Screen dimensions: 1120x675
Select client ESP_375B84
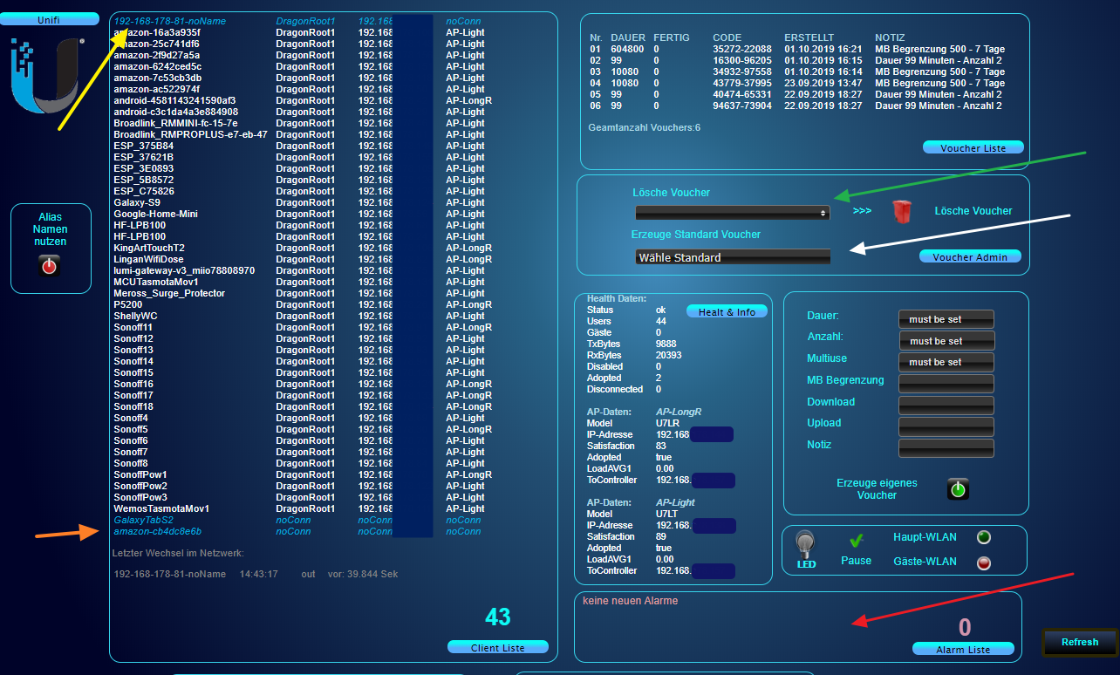point(143,146)
